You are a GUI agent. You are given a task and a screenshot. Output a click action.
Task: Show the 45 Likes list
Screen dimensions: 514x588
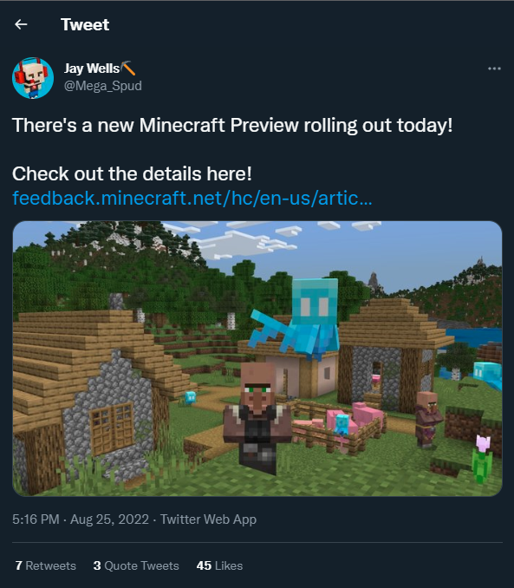(219, 565)
